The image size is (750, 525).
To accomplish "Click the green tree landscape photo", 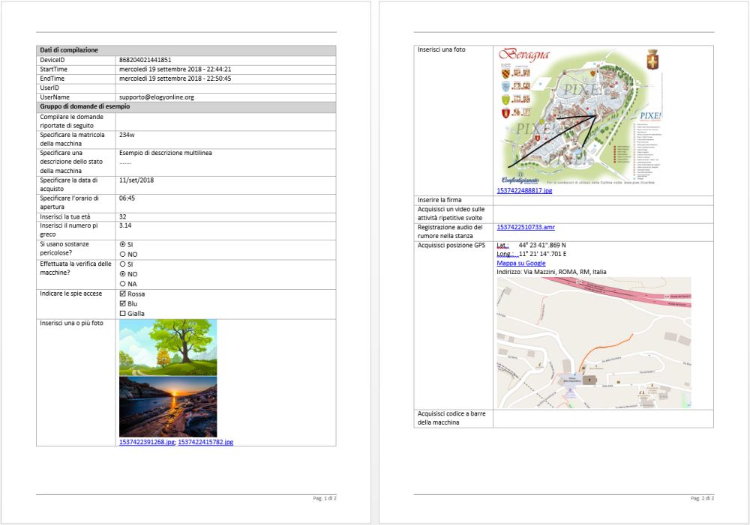I will (x=168, y=348).
